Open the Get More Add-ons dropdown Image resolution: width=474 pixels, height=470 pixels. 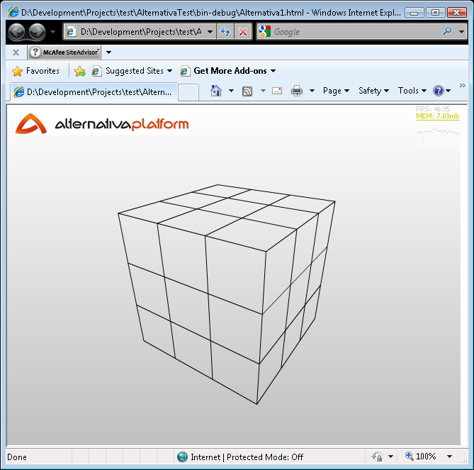(230, 71)
